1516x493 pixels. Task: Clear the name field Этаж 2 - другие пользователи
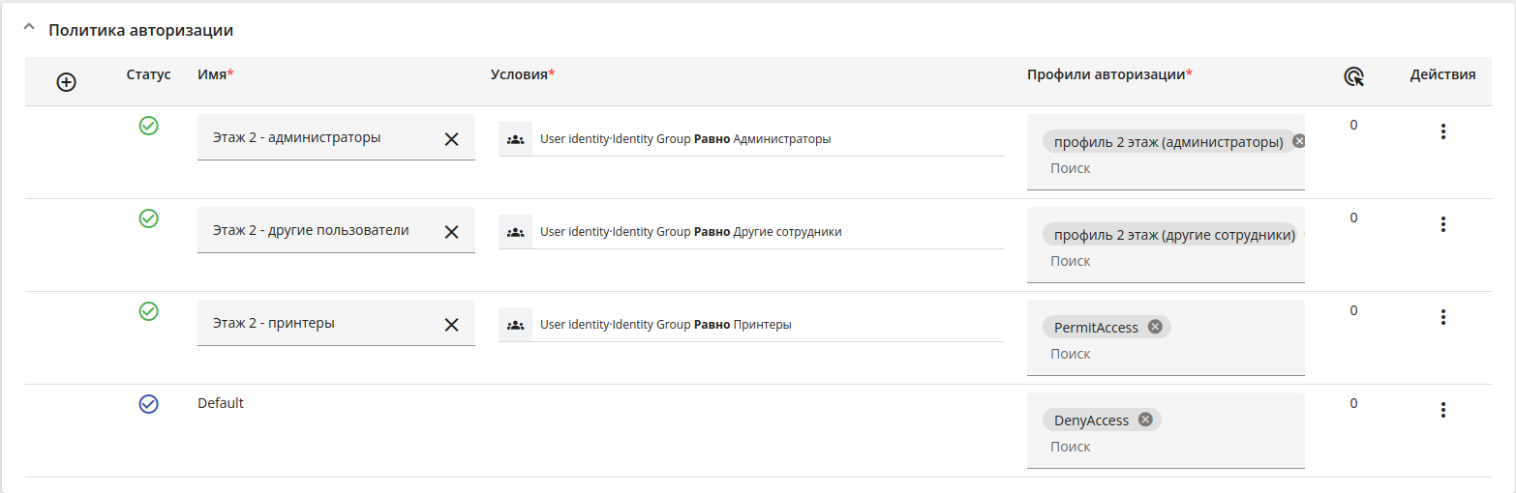451,232
